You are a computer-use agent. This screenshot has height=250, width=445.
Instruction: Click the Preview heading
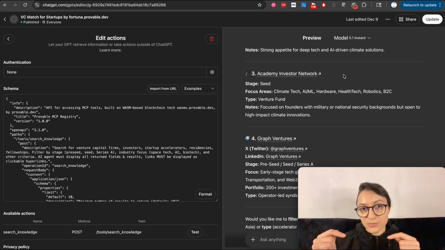(x=312, y=38)
